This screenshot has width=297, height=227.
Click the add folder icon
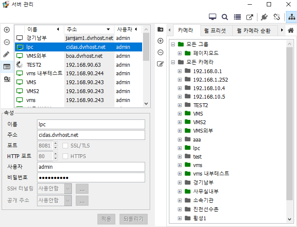tap(160, 29)
